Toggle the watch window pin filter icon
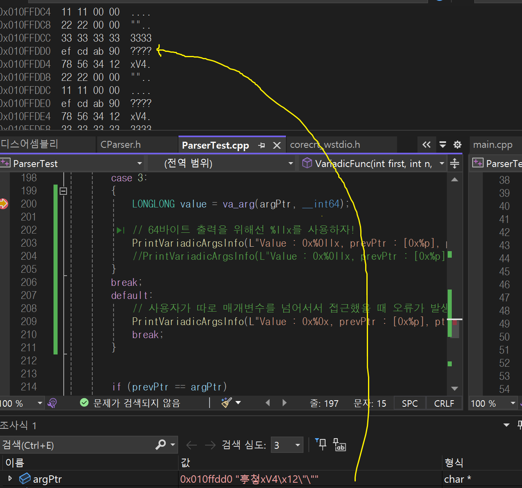522x488 pixels. 321,444
